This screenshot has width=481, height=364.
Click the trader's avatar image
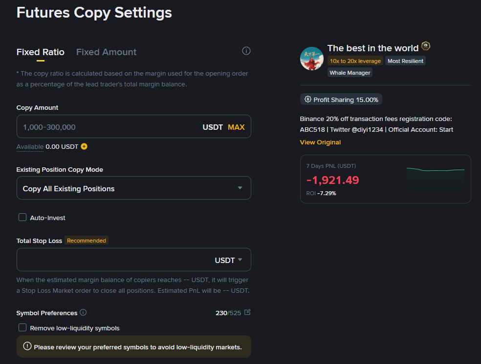tap(312, 59)
